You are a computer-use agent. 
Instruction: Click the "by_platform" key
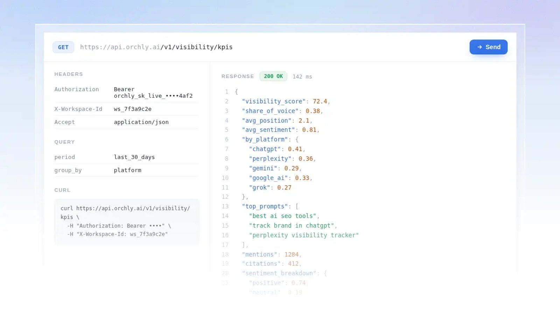coord(265,139)
